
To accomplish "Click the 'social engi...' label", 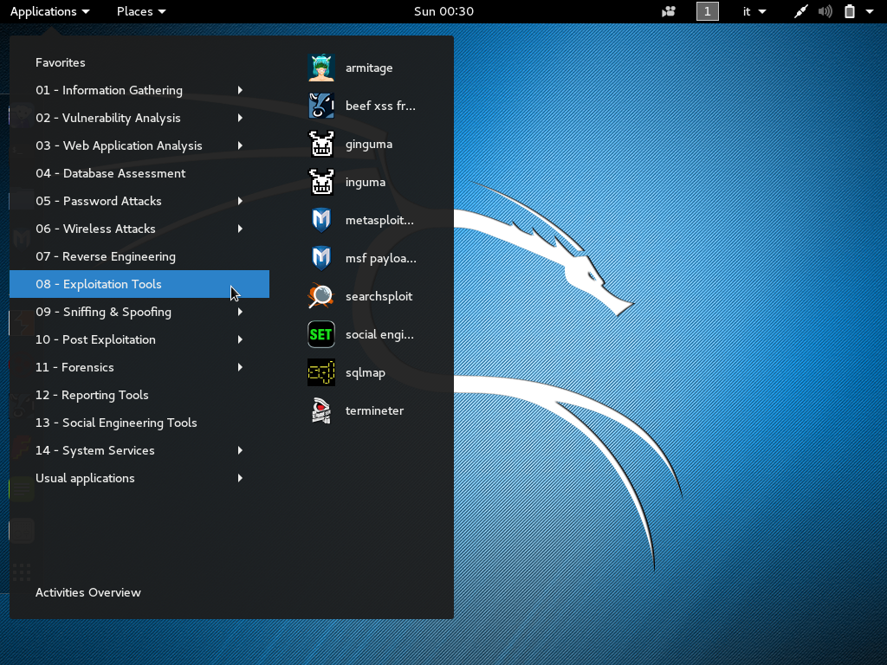I will pos(379,334).
